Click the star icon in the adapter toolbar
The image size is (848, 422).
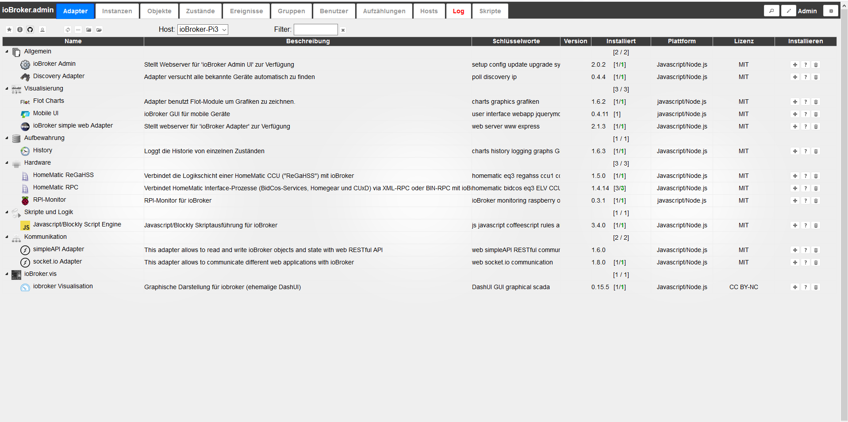tap(9, 30)
